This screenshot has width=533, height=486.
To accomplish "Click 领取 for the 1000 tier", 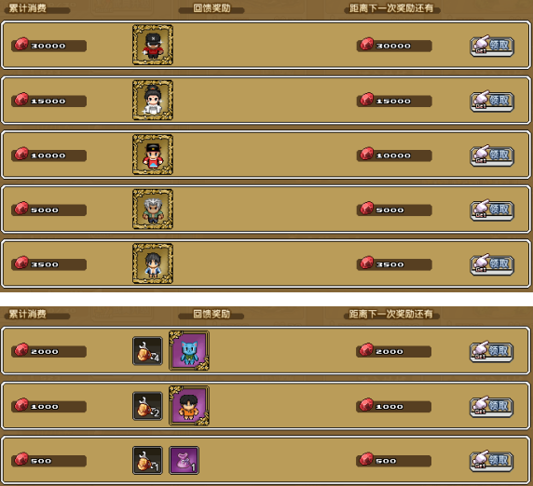I will pyautogui.click(x=491, y=407).
